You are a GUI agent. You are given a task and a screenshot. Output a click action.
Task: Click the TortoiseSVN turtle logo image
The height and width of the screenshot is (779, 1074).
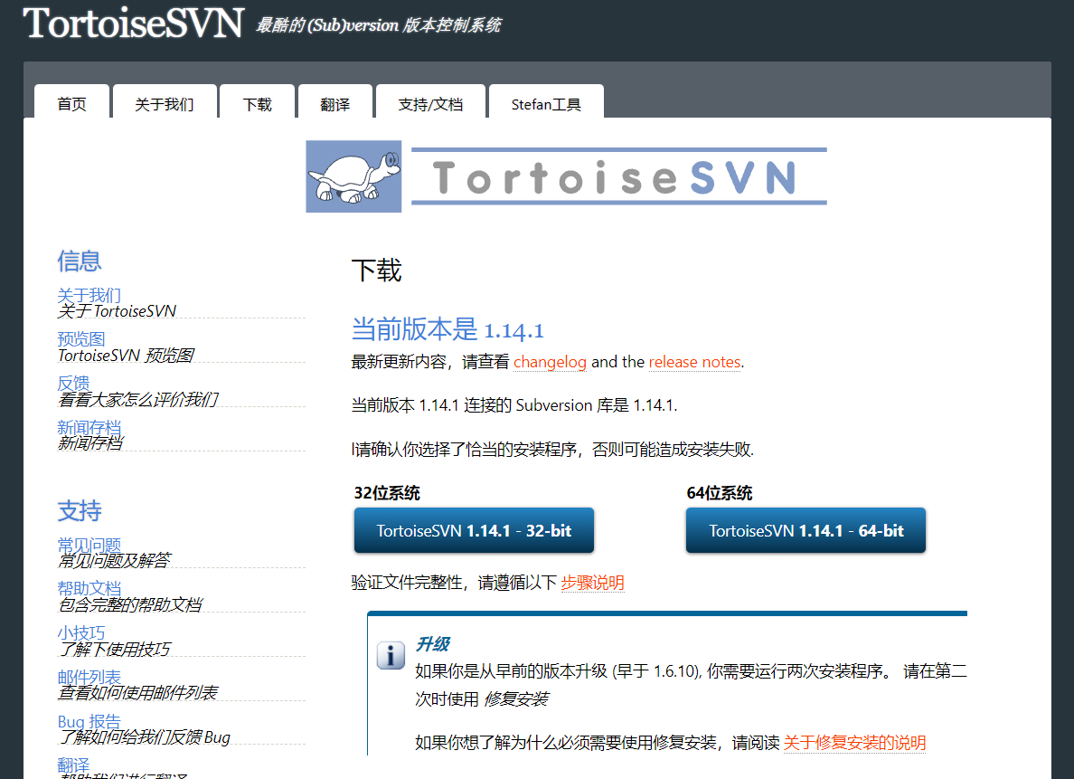click(x=353, y=176)
